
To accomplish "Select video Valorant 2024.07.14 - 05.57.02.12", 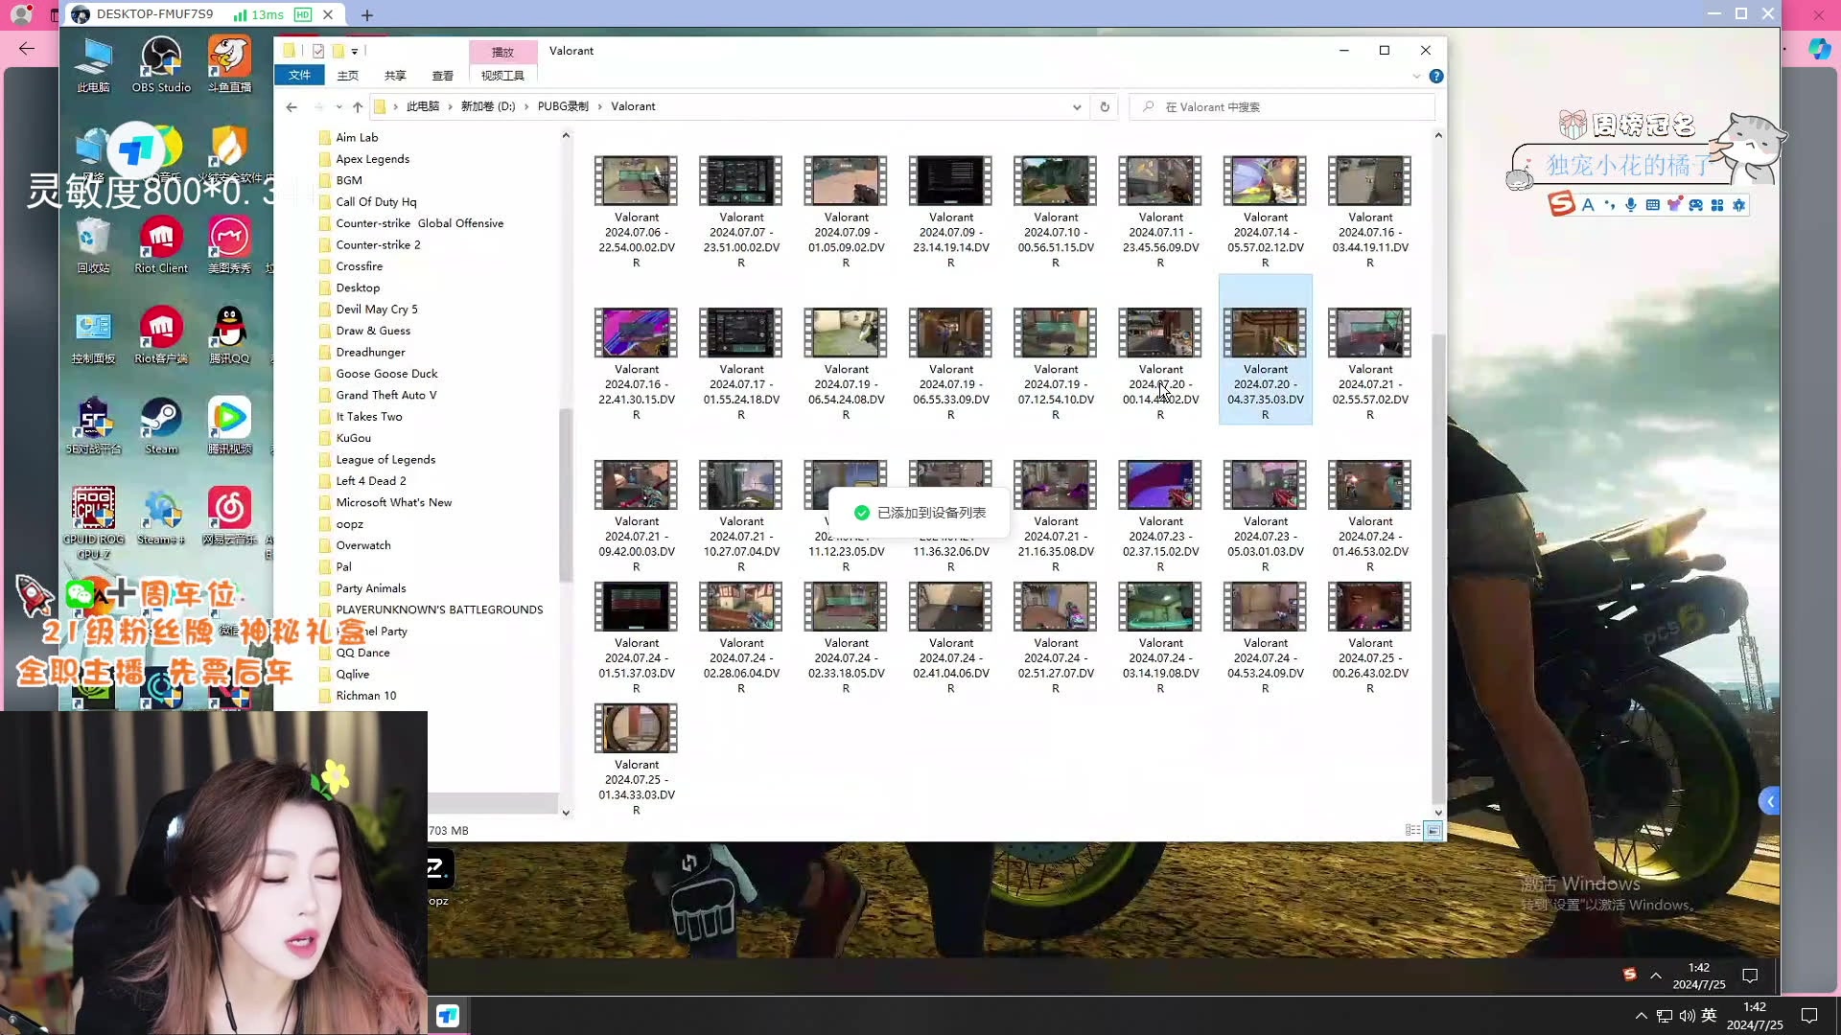I will [x=1265, y=211].
